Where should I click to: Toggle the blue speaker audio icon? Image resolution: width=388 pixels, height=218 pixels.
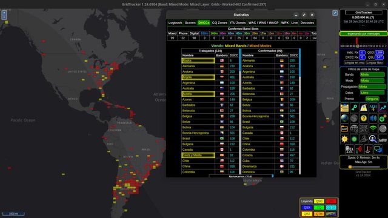(x=373, y=119)
